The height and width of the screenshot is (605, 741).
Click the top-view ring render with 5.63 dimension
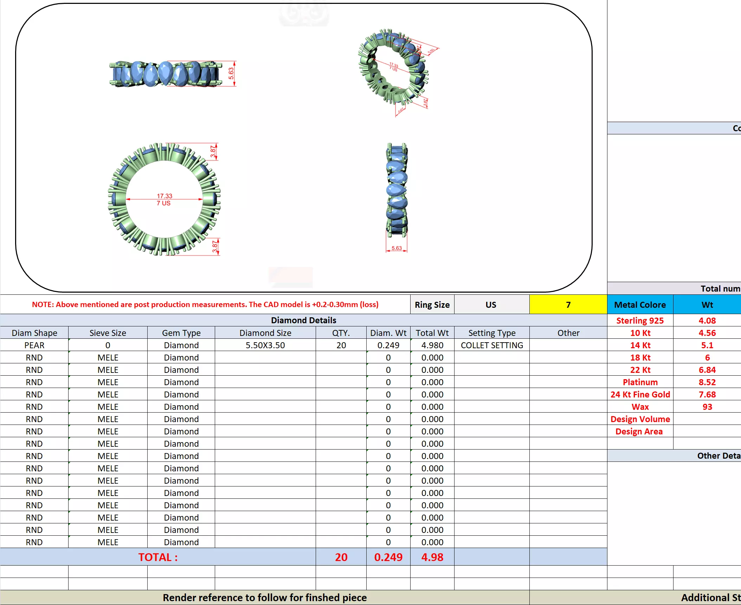click(165, 74)
